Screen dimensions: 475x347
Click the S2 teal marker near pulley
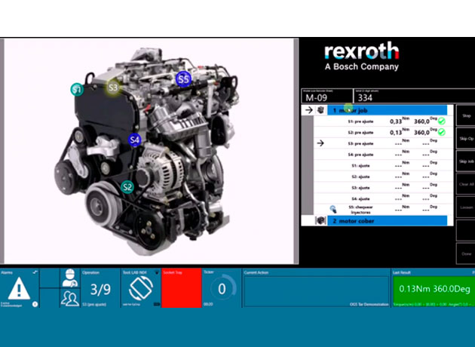[127, 187]
